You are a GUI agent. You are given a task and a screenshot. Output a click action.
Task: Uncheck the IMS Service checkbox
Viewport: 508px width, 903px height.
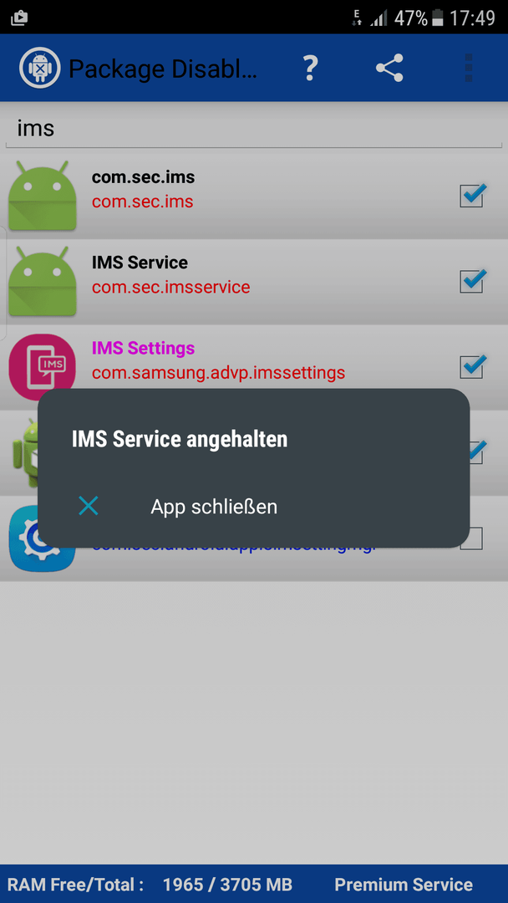(x=472, y=281)
